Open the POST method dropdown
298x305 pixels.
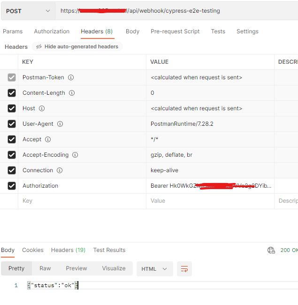[x=28, y=11]
